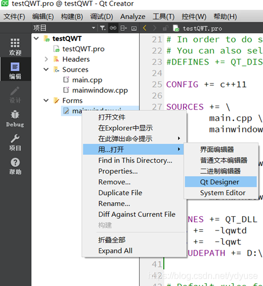Click the Headers folder icon
Viewport: 263px width, 286px height.
tap(56, 59)
